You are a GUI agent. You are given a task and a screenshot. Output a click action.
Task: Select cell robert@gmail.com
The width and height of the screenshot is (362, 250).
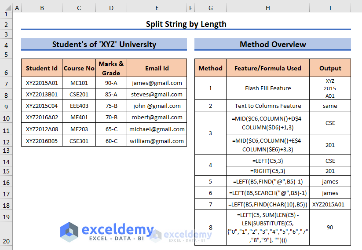click(x=157, y=117)
